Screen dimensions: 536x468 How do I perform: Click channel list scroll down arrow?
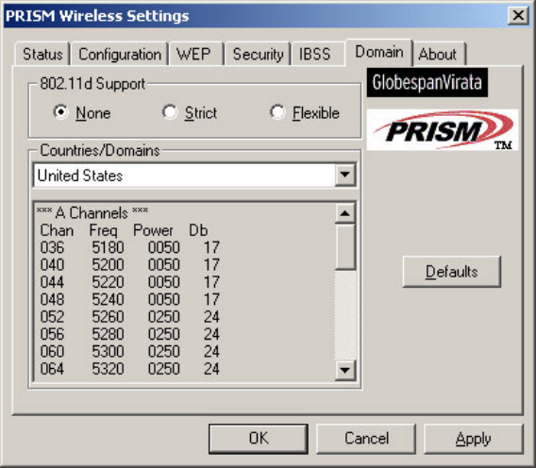[344, 370]
